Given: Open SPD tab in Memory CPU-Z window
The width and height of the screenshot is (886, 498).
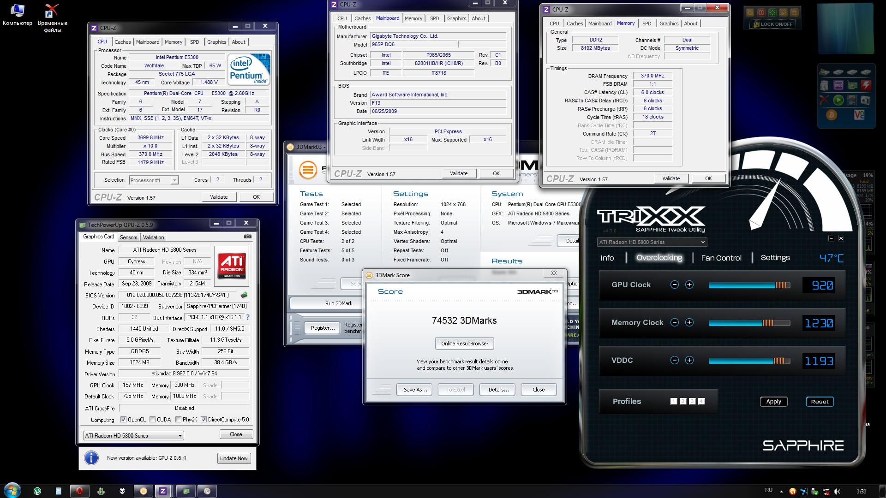Looking at the screenshot, I should [647, 24].
